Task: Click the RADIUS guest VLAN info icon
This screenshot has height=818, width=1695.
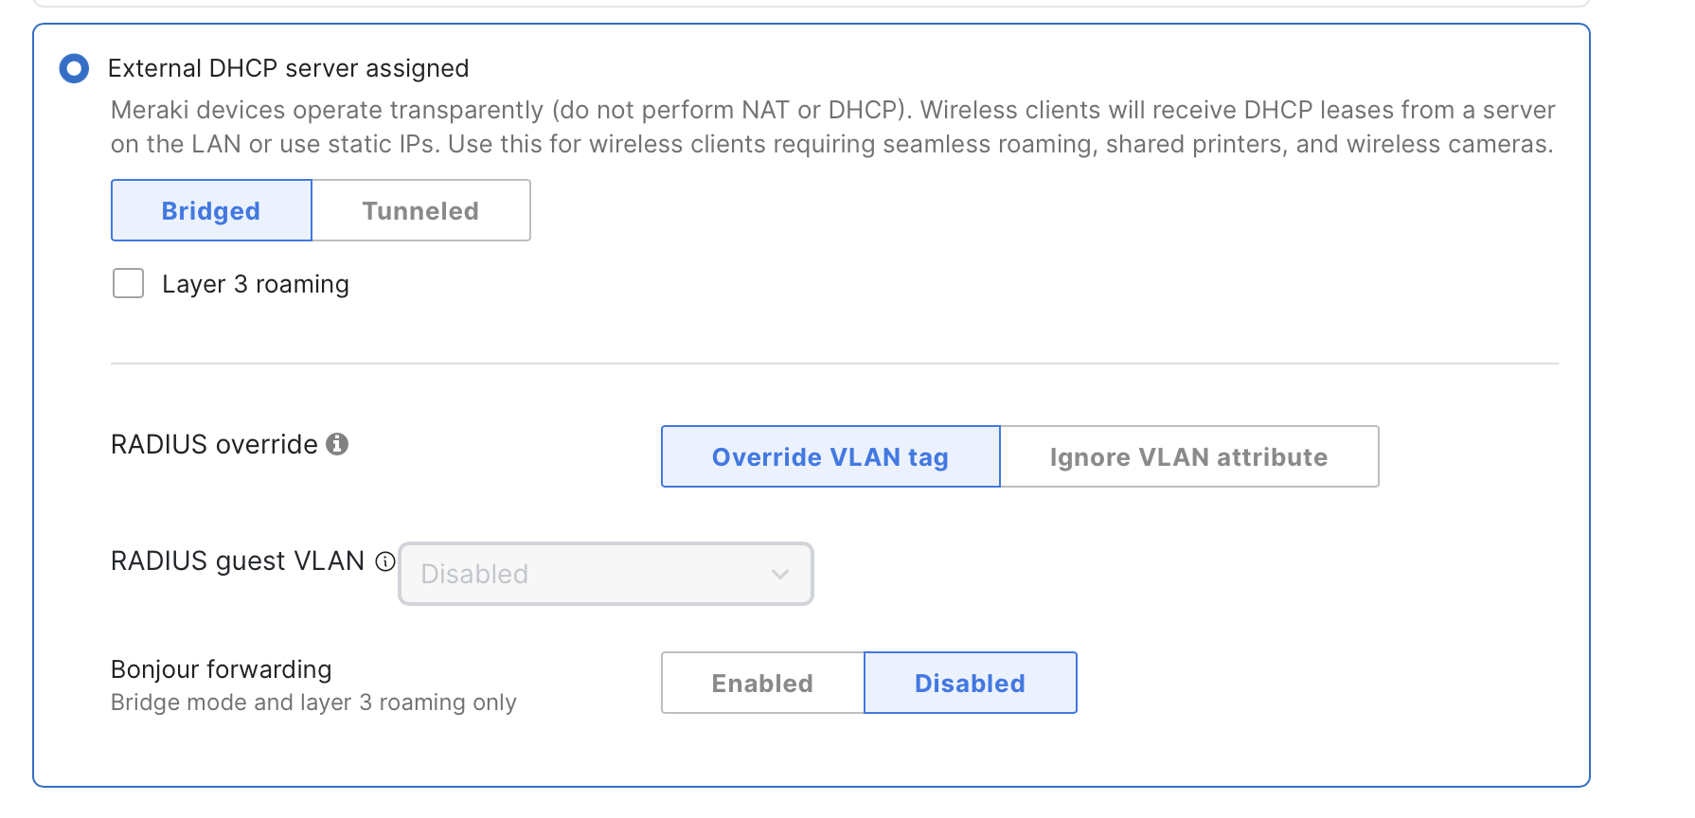Action: click(385, 561)
